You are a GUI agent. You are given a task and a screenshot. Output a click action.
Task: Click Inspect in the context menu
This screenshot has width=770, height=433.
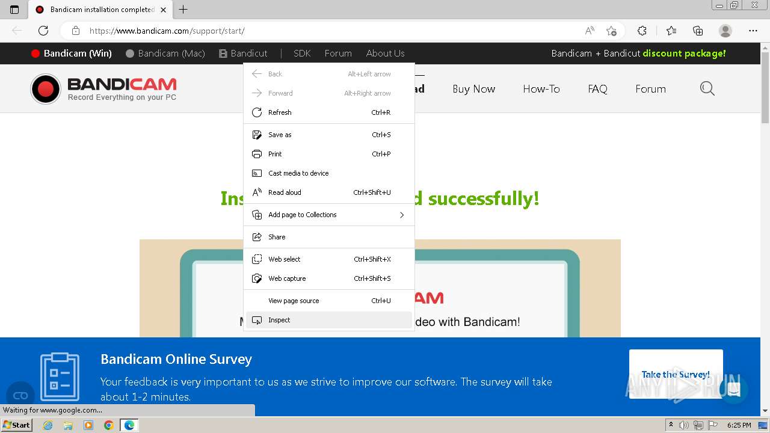point(329,320)
